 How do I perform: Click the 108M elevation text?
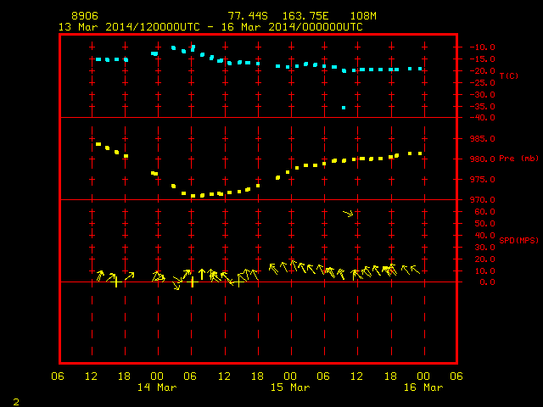pyautogui.click(x=363, y=16)
